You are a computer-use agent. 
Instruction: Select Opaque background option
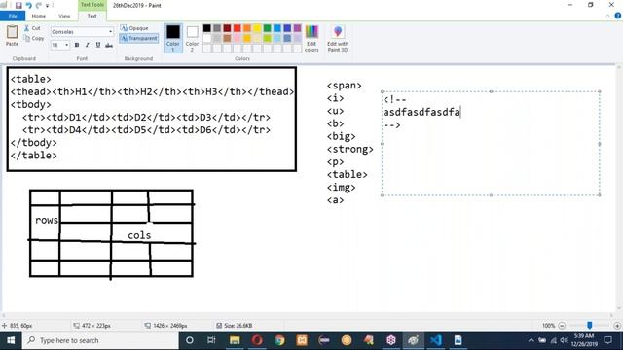click(x=134, y=28)
